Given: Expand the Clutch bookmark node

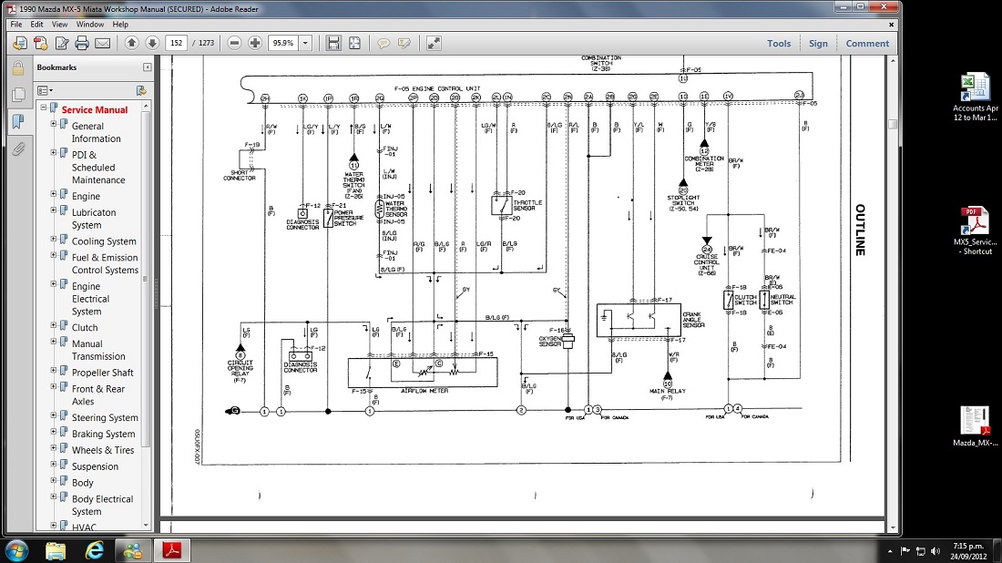Looking at the screenshot, I should [54, 325].
